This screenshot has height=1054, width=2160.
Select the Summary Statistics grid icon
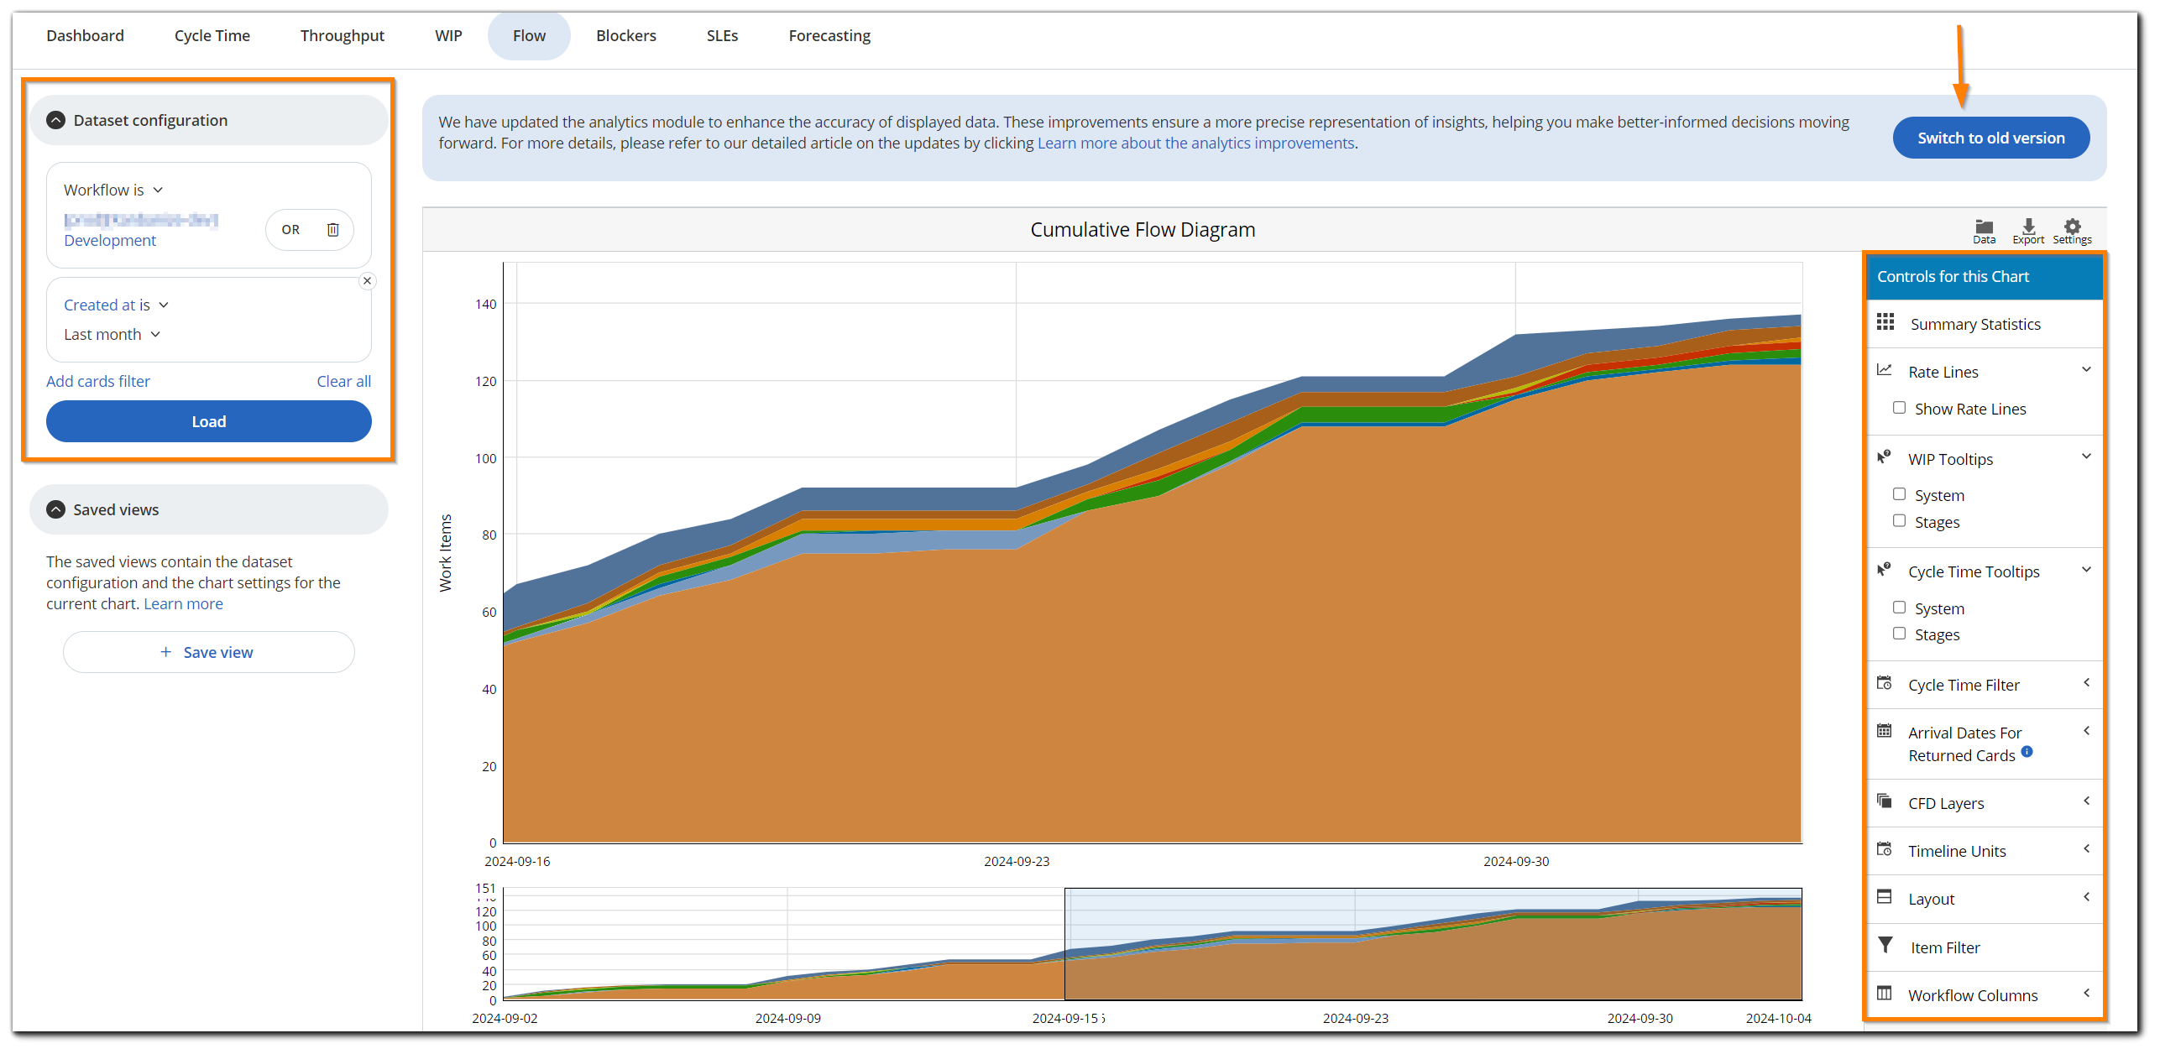pos(1885,322)
